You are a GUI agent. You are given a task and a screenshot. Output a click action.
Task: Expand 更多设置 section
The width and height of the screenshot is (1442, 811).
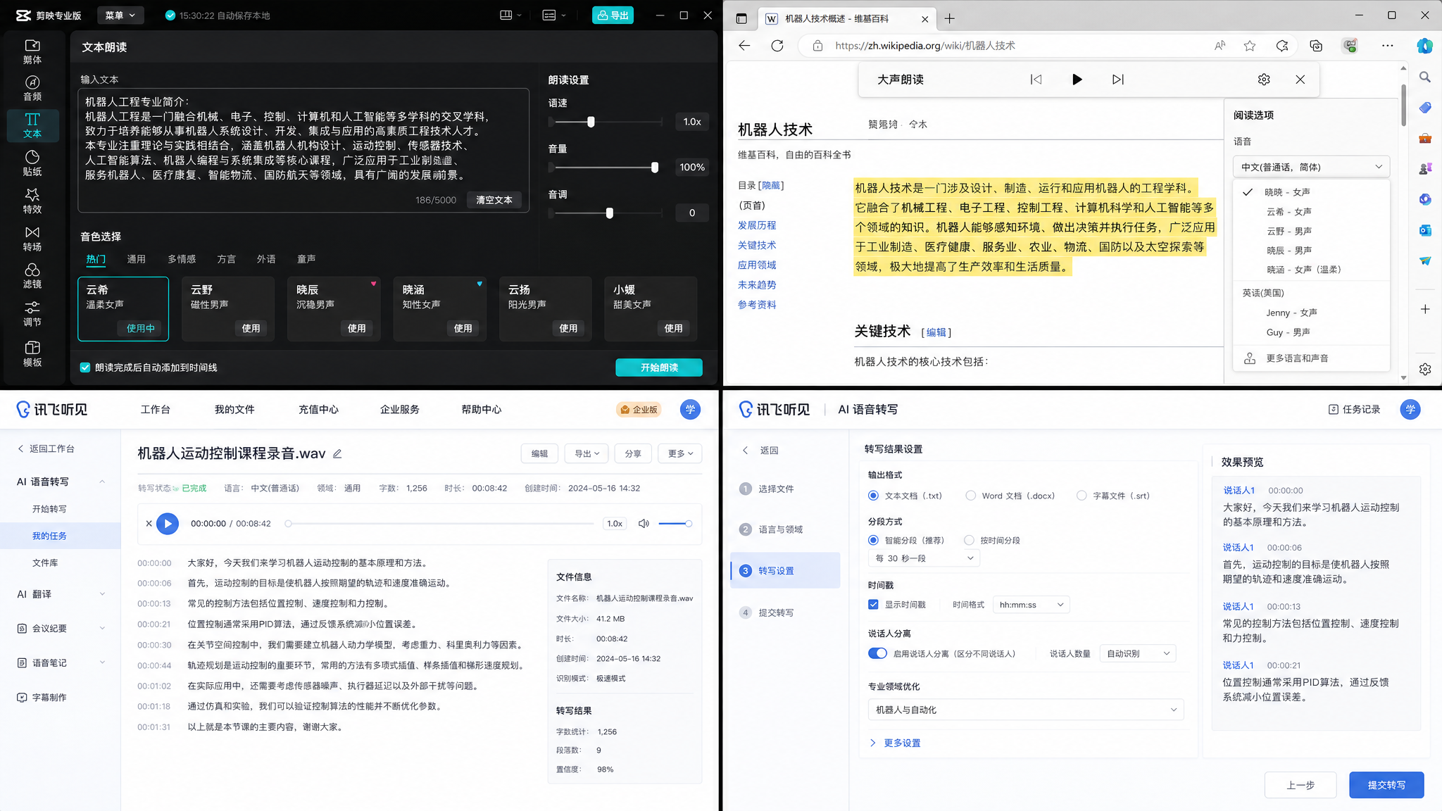[x=895, y=743]
